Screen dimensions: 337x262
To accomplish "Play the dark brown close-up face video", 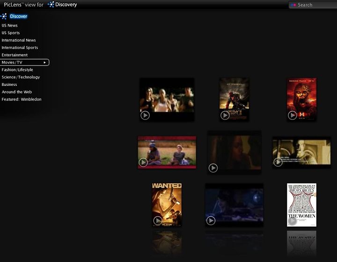I will pos(213,168).
